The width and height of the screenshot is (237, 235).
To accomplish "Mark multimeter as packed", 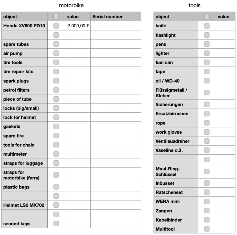I will 56,154.
